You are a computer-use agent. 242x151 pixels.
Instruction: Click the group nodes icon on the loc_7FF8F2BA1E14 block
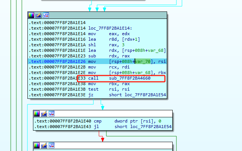pos(46,15)
